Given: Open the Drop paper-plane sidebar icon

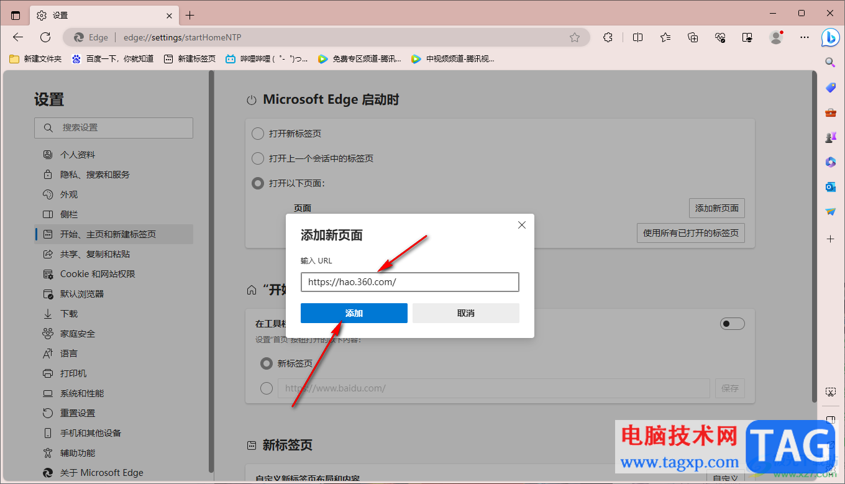Looking at the screenshot, I should (x=831, y=212).
